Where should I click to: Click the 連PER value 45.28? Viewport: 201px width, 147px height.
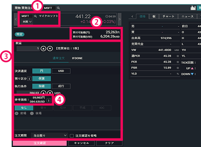tap(167, 56)
